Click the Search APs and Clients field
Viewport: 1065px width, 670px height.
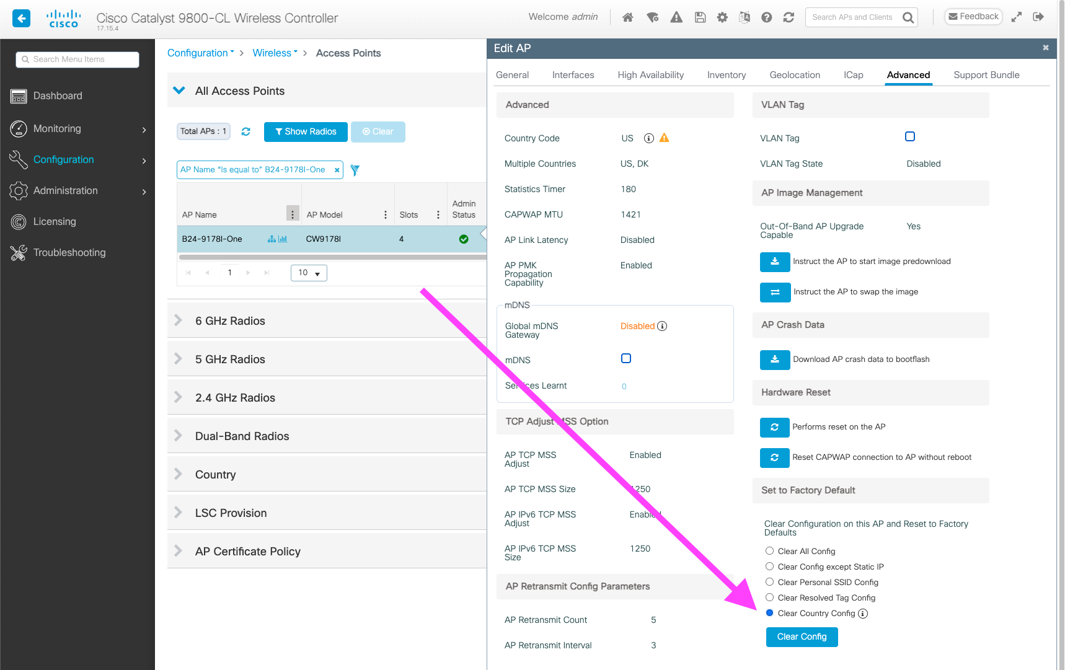tap(852, 17)
